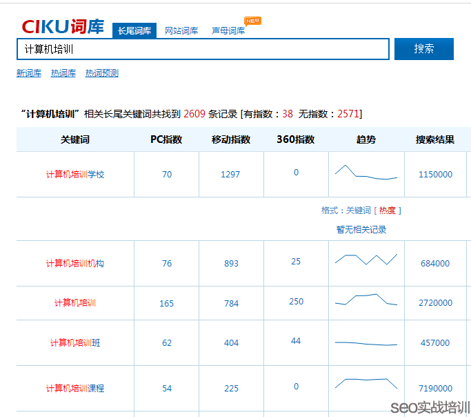Select the 长尾词库 tab
This screenshot has width=471, height=417.
coord(134,31)
